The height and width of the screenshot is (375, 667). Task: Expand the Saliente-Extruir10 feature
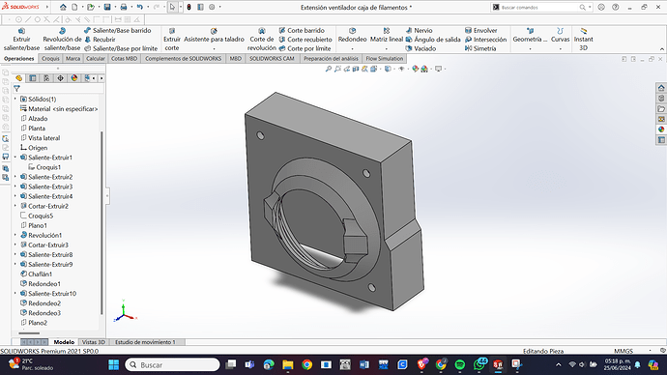pos(15,294)
